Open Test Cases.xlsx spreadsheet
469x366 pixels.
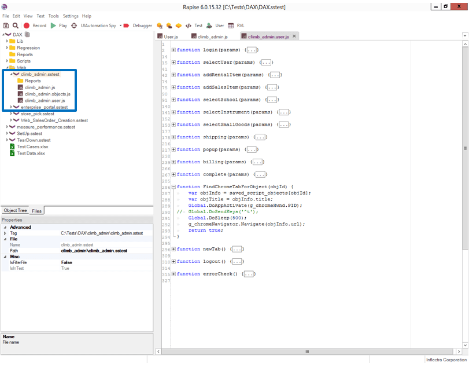(32, 147)
